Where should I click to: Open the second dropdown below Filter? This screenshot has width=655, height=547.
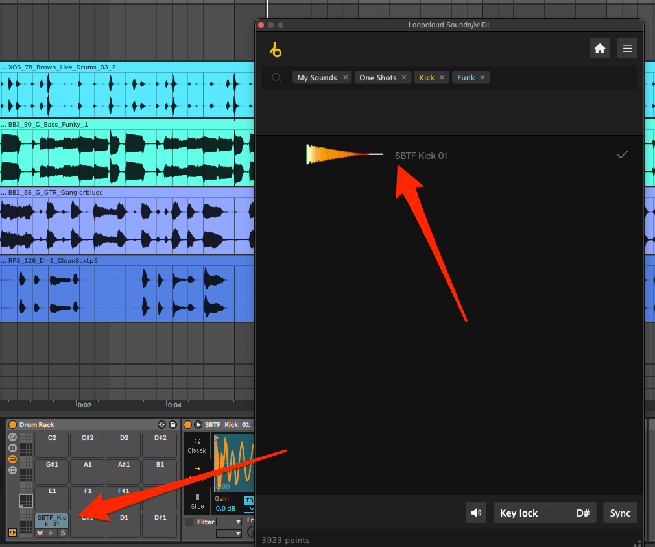(229, 533)
